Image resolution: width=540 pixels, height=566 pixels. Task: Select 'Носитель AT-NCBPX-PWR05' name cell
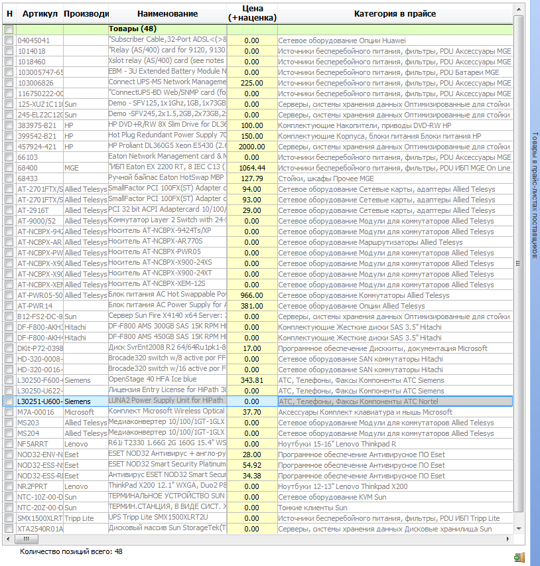coord(167,253)
